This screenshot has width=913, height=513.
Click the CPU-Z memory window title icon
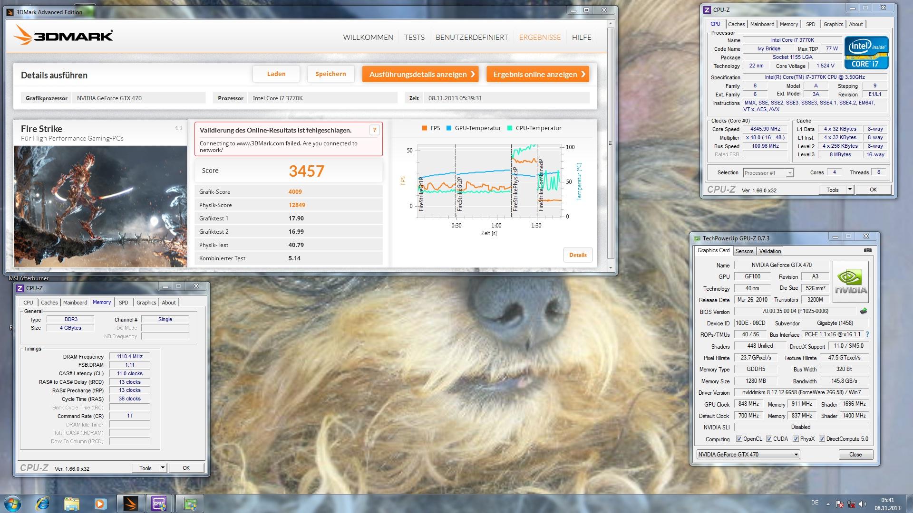[x=20, y=288]
